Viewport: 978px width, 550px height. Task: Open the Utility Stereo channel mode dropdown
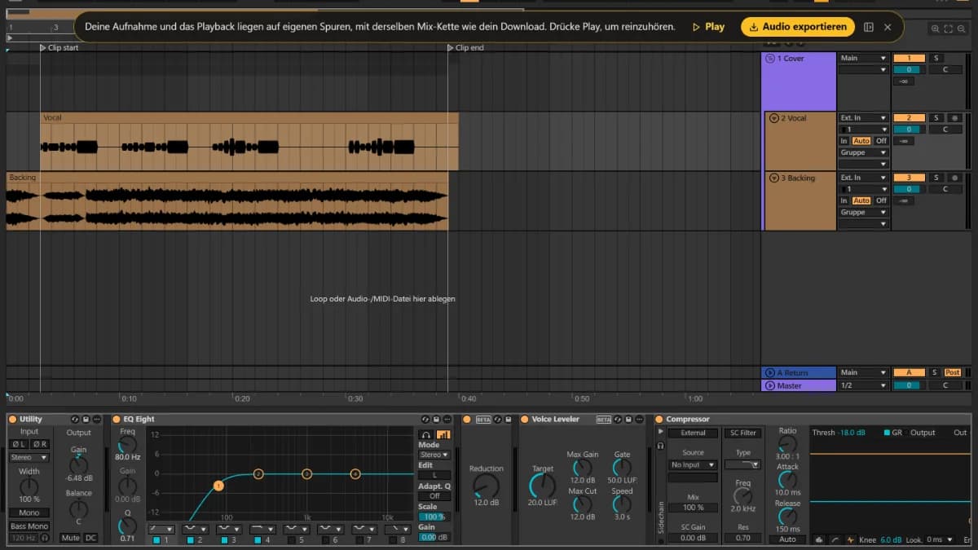pyautogui.click(x=29, y=457)
